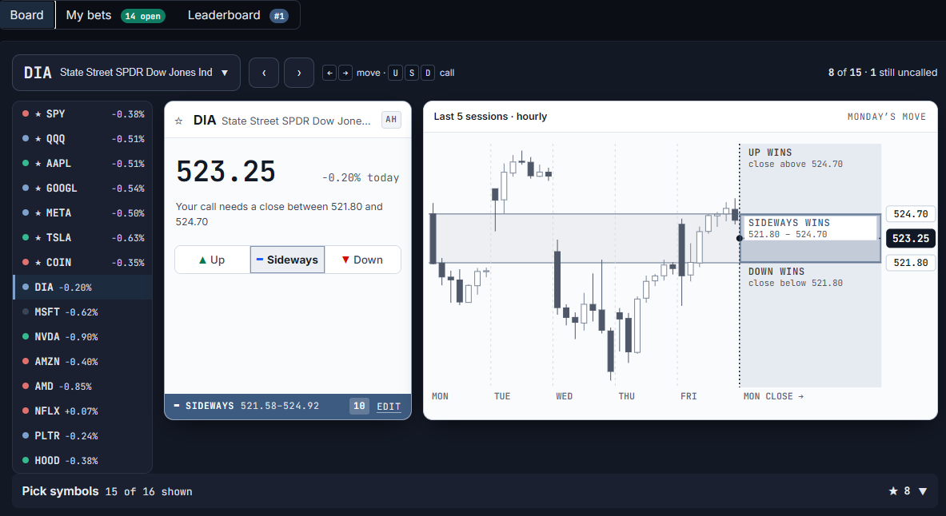Click the right arrow key hint

click(345, 73)
